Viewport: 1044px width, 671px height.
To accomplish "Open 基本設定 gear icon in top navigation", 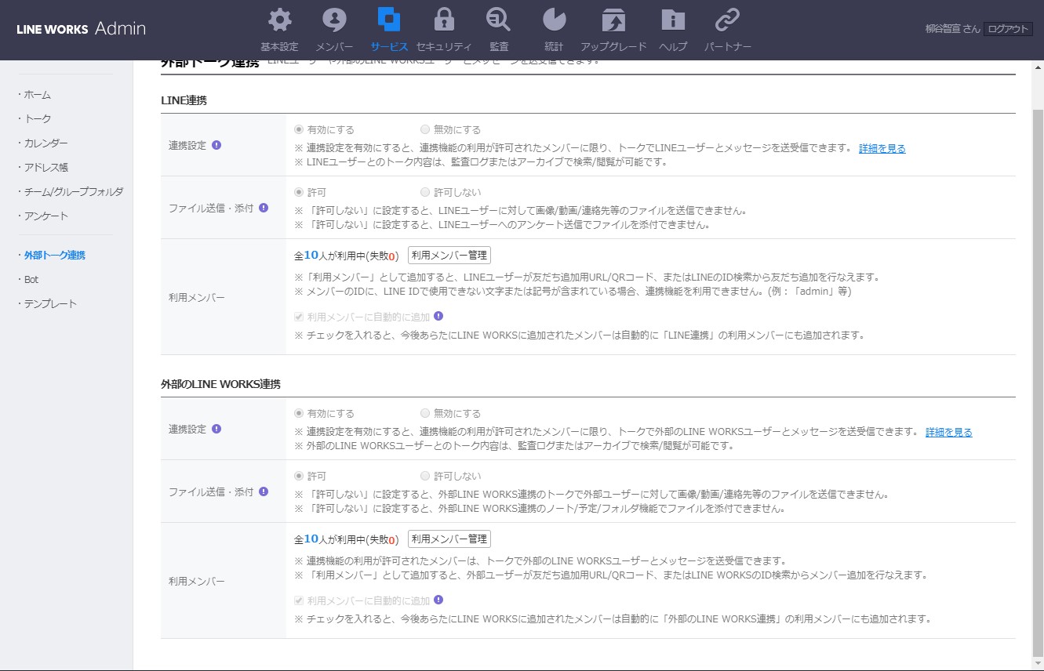I will tap(279, 20).
